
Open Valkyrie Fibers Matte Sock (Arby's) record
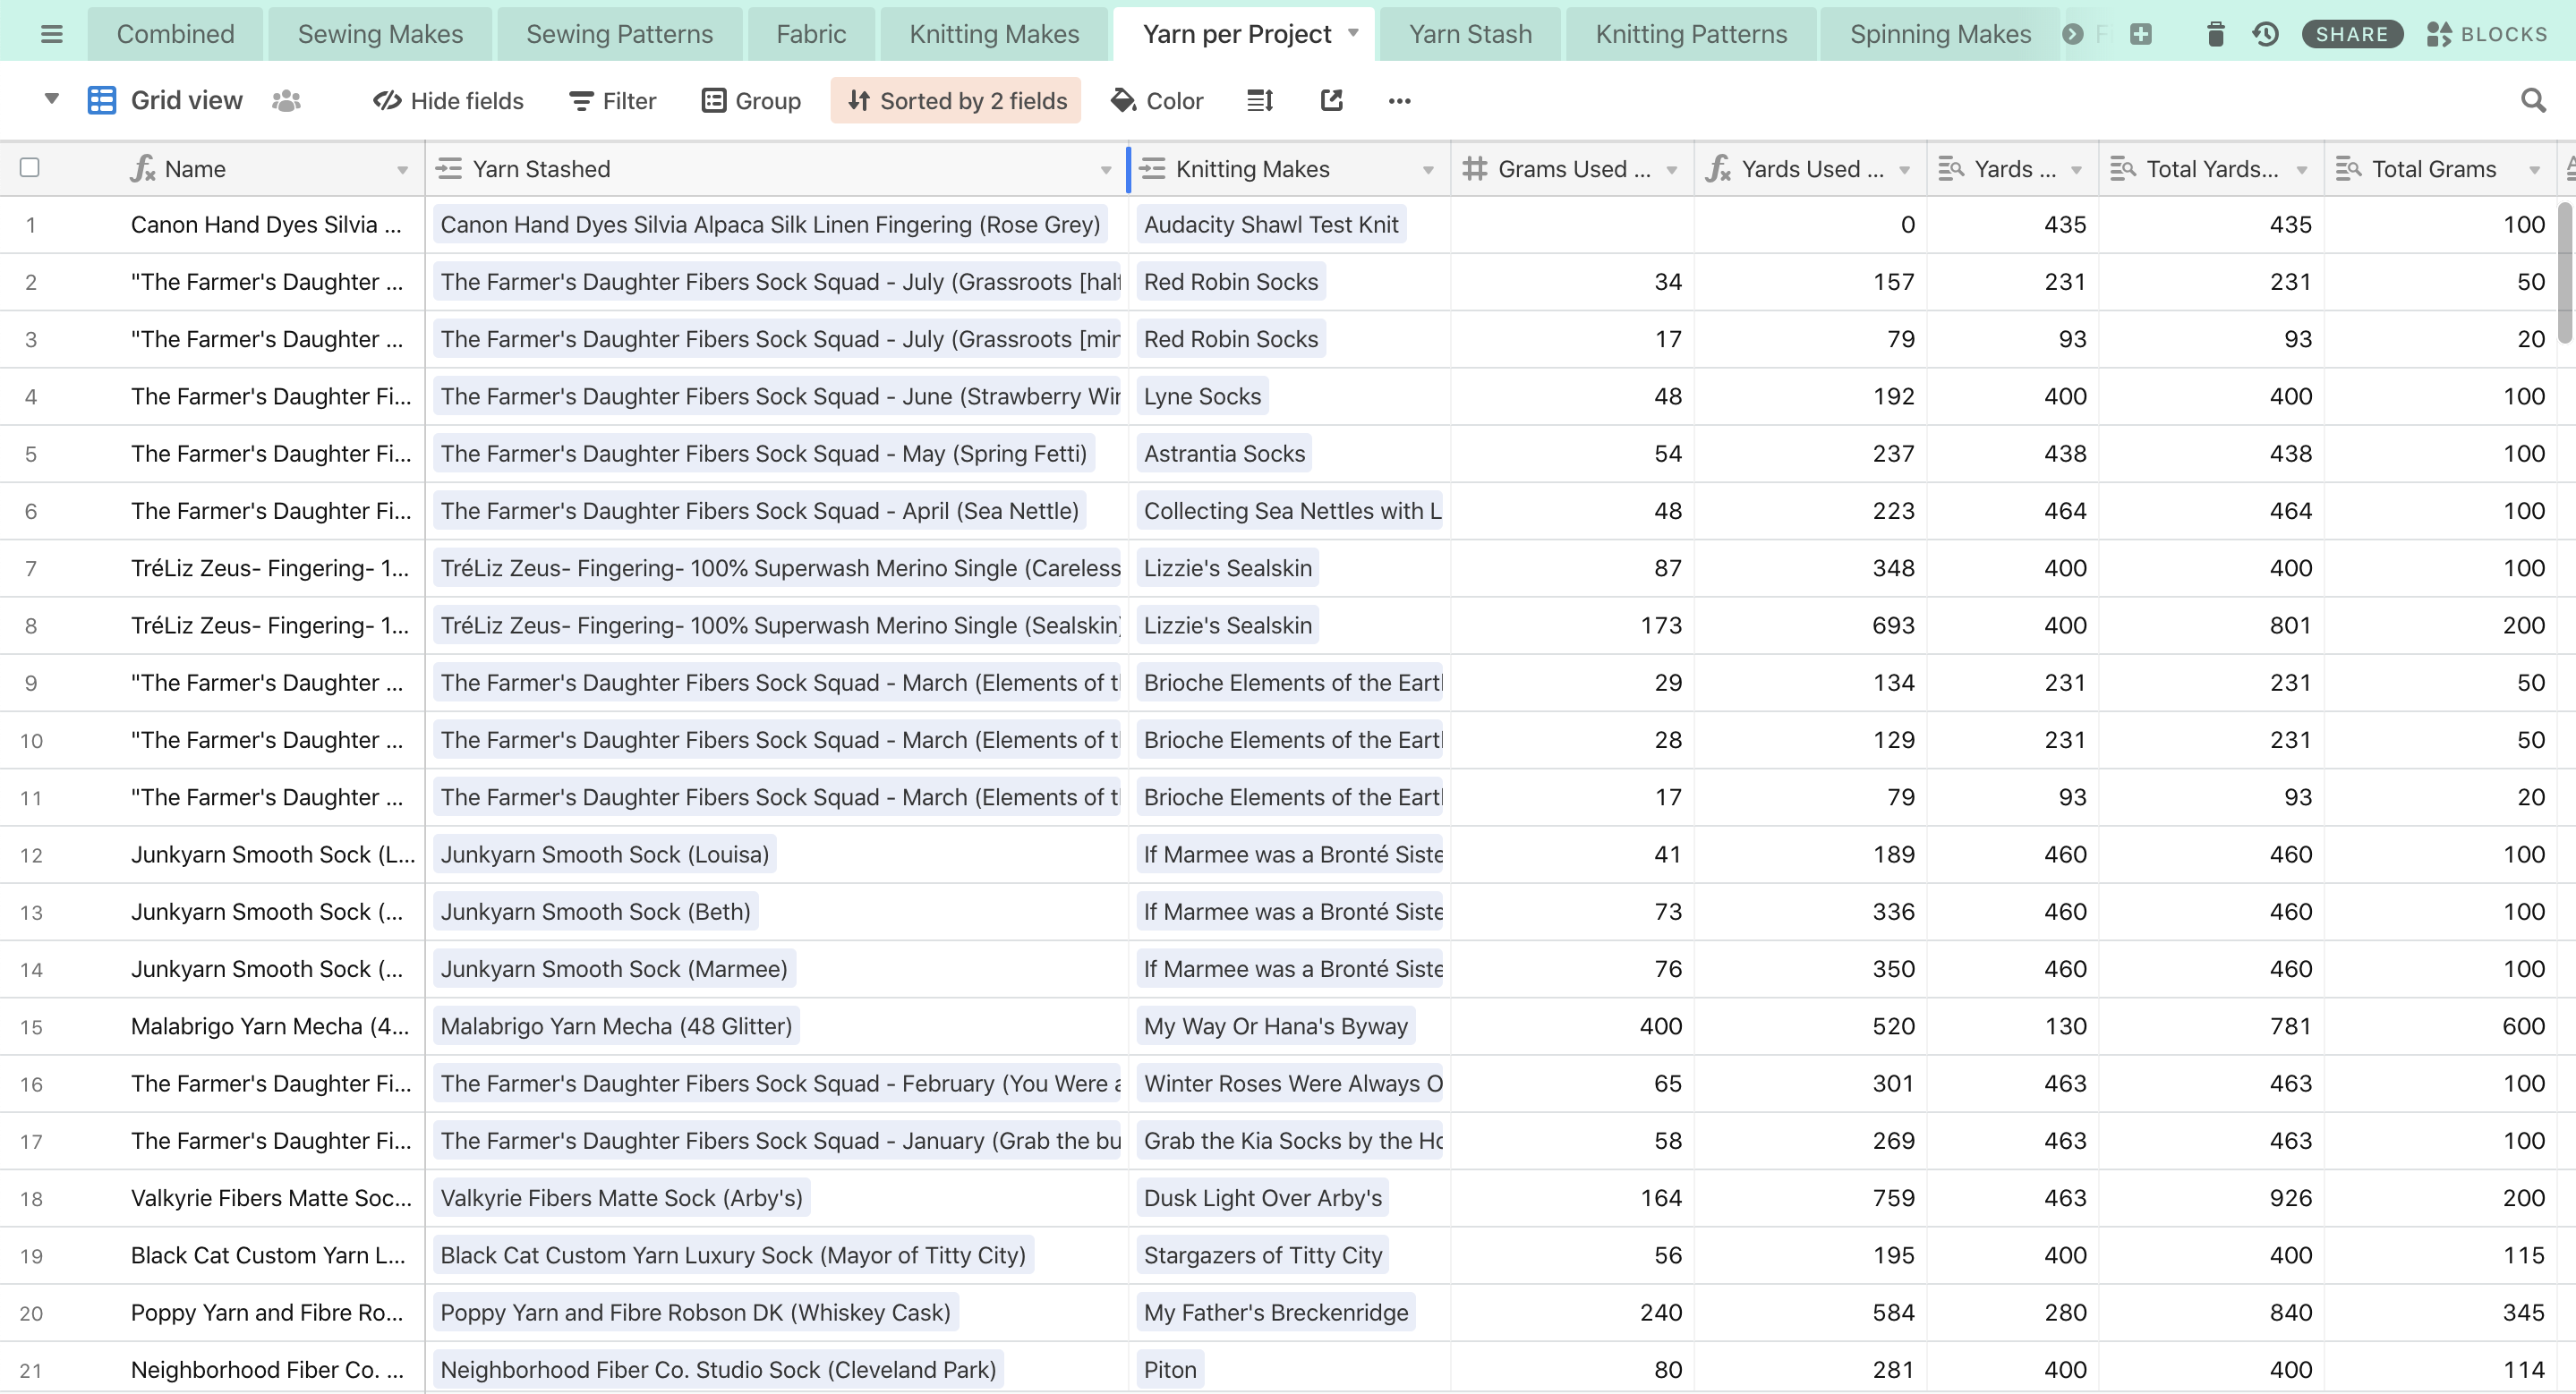621,1197
